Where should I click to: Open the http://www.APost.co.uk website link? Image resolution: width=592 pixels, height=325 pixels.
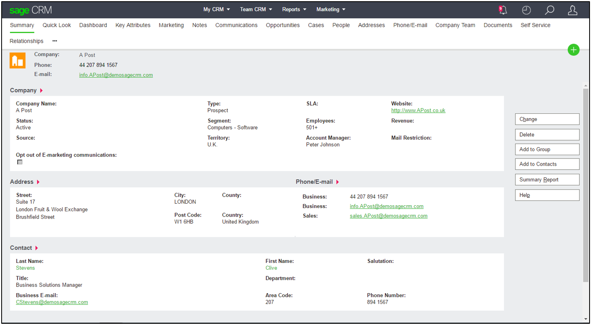click(x=418, y=110)
